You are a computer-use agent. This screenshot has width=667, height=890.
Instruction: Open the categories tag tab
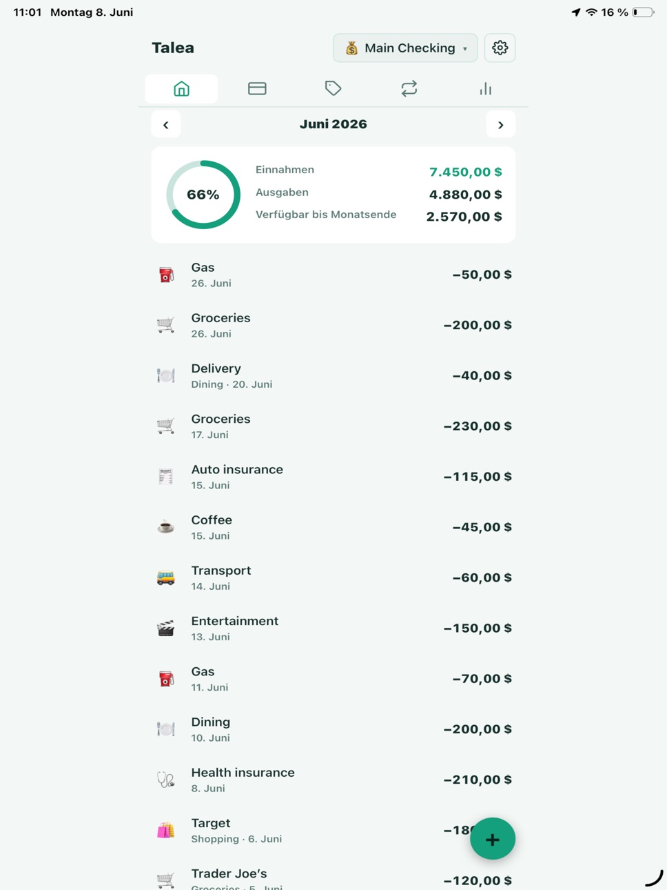pos(333,88)
